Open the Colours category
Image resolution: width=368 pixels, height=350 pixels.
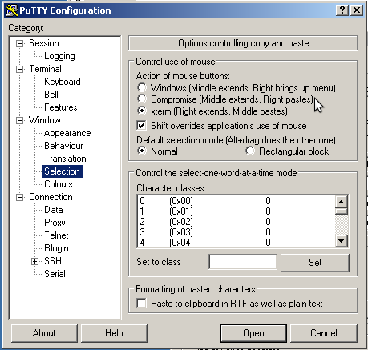point(59,184)
